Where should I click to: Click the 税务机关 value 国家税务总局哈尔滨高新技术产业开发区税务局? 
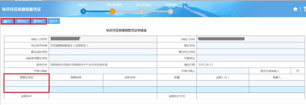[x=79, y=65]
